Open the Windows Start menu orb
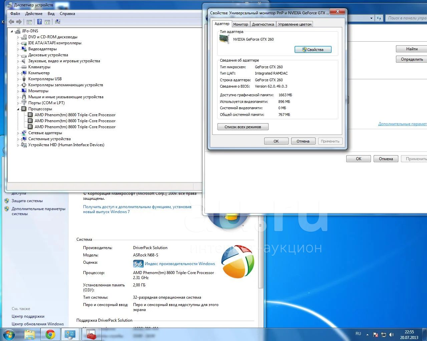 pyautogui.click(x=9, y=334)
